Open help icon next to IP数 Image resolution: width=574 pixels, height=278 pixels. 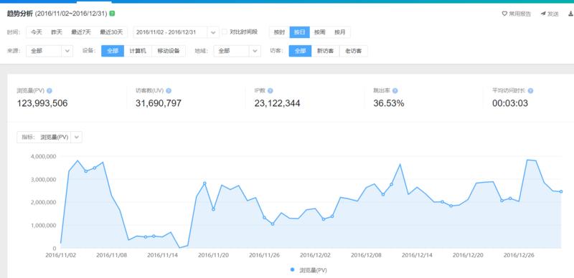click(x=270, y=91)
